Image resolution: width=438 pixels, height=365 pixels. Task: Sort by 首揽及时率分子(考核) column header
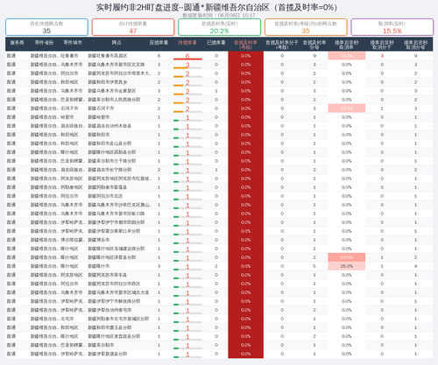pos(282,45)
